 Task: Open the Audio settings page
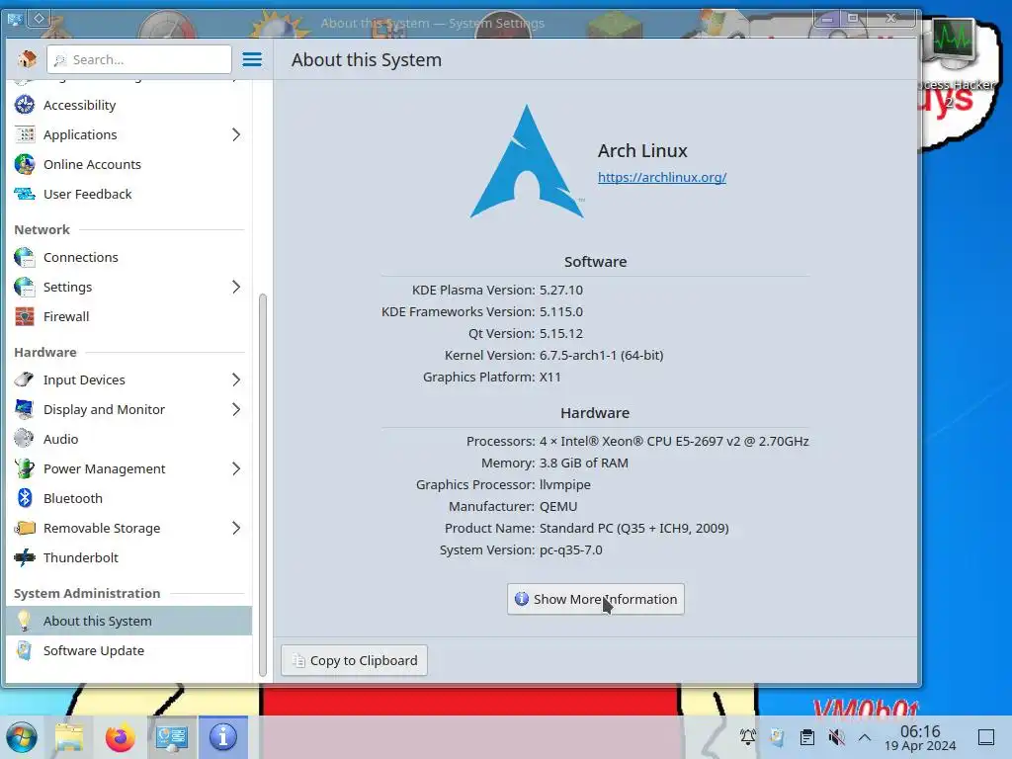tap(129, 439)
